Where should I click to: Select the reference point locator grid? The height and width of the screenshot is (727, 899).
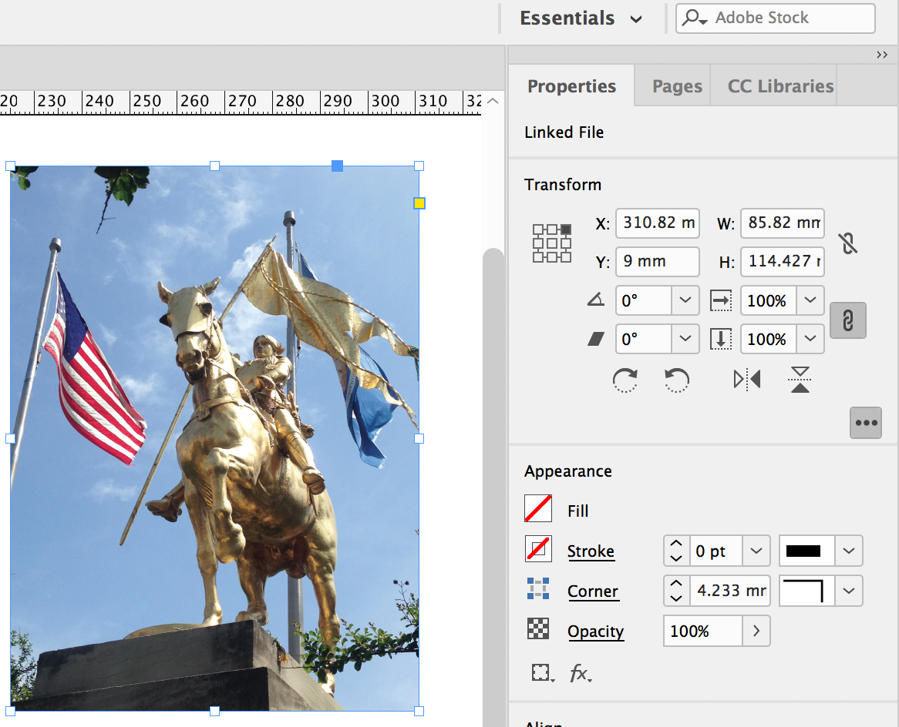551,243
